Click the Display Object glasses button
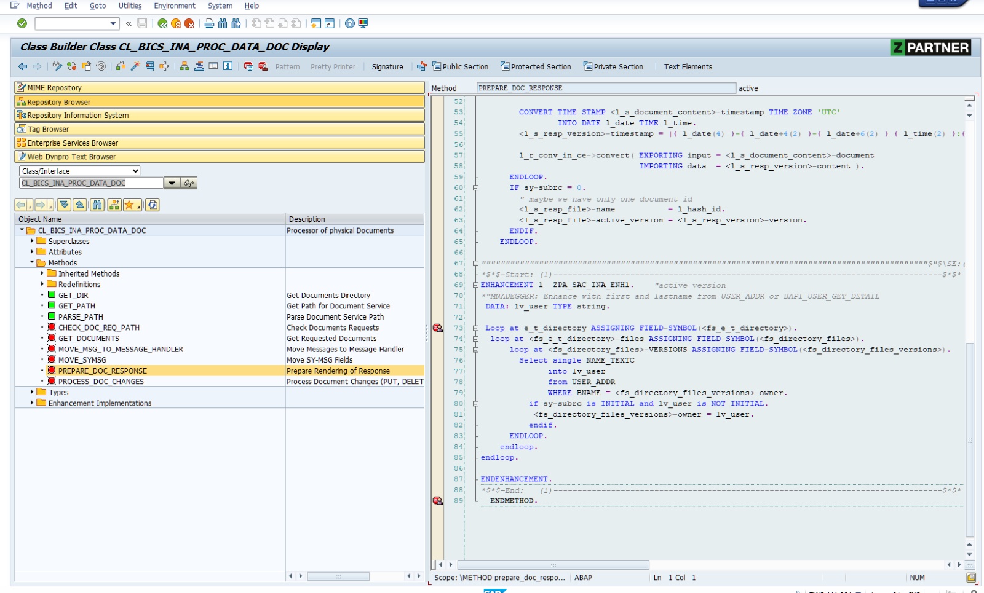984x593 pixels. 189,183
